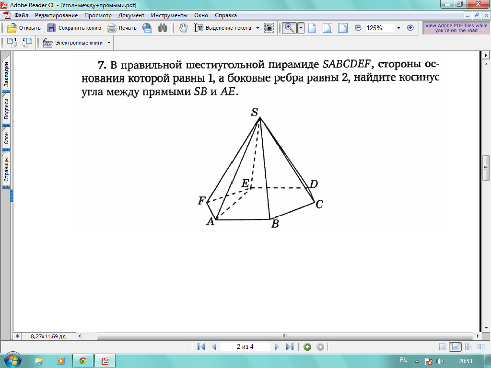Screen dimensions: 491x368
Task: Zoom in with the plus button
Action: tap(410, 28)
